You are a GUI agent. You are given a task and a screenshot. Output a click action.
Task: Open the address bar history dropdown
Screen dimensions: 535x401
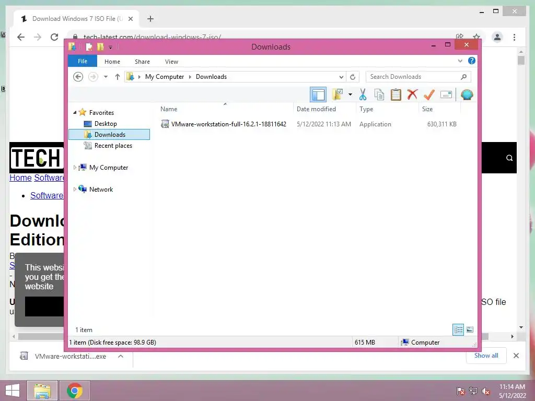341,77
